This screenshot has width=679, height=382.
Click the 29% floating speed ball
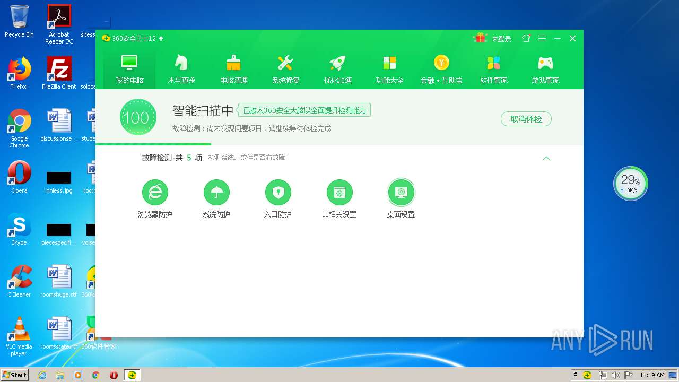[x=631, y=184]
